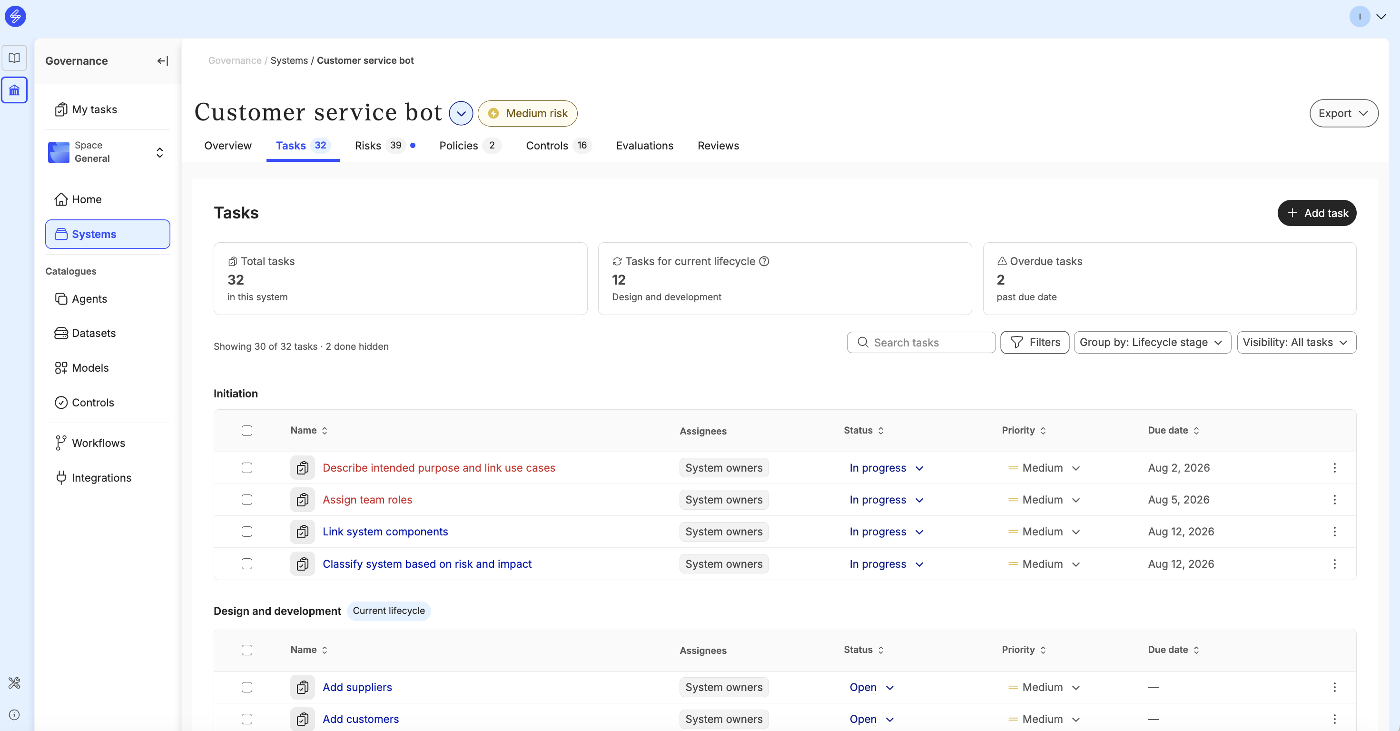The image size is (1400, 731).
Task: Click the app logo in the top-left corner
Action: pos(15,16)
